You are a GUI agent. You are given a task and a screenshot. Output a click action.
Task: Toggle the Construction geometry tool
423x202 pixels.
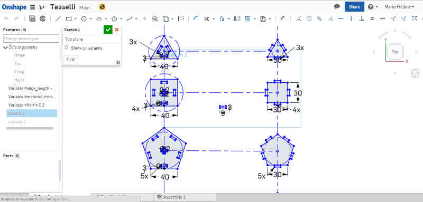181,18
